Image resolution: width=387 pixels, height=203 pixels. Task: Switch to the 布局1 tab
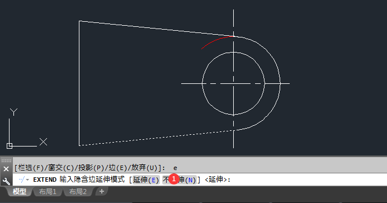pos(48,191)
